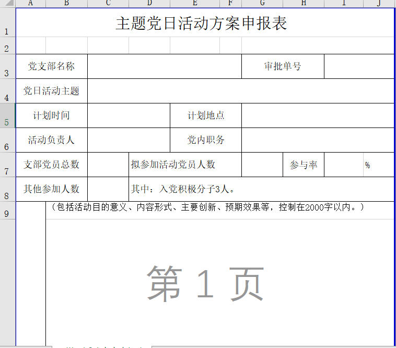The width and height of the screenshot is (396, 348).
Task: Click the empty field beside 审批单号
Action: [358, 66]
